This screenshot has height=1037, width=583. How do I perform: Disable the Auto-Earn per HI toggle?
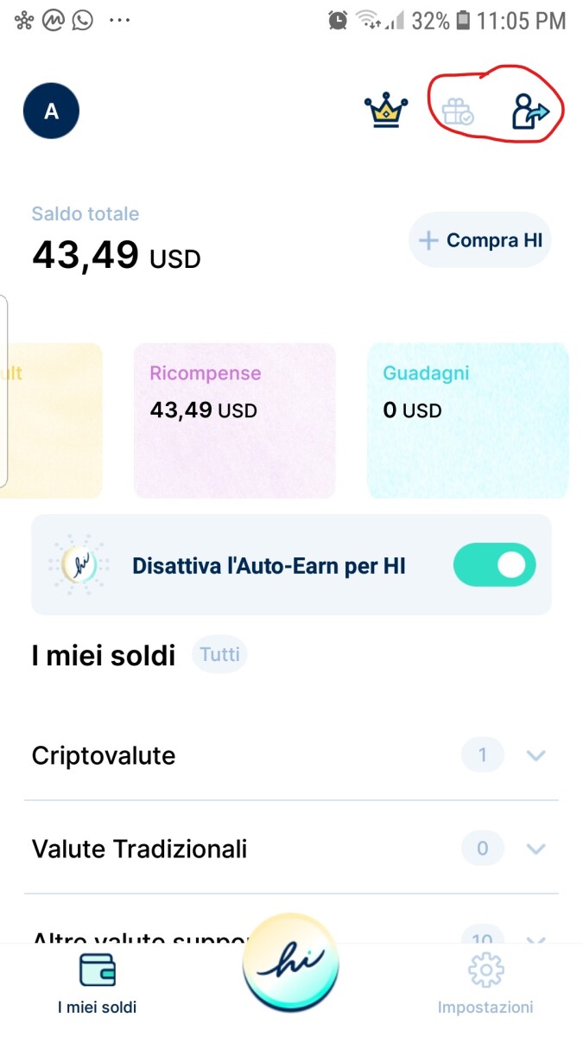(494, 565)
